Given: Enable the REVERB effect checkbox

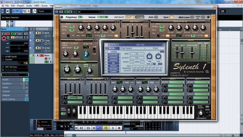Looking at the screenshot, I should click(106, 69).
